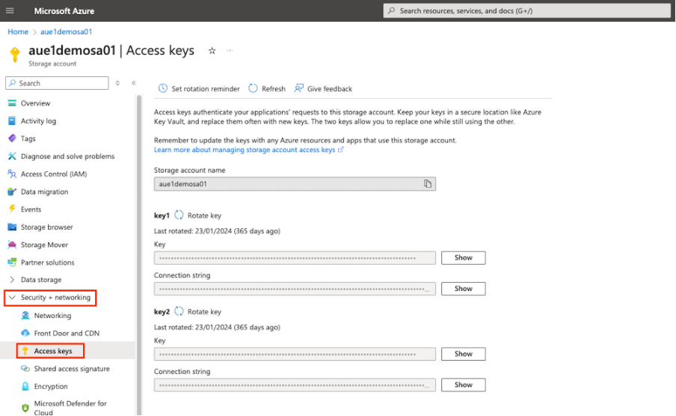The image size is (676, 416).
Task: Click the Data migration bucket icon
Action: coord(12,192)
